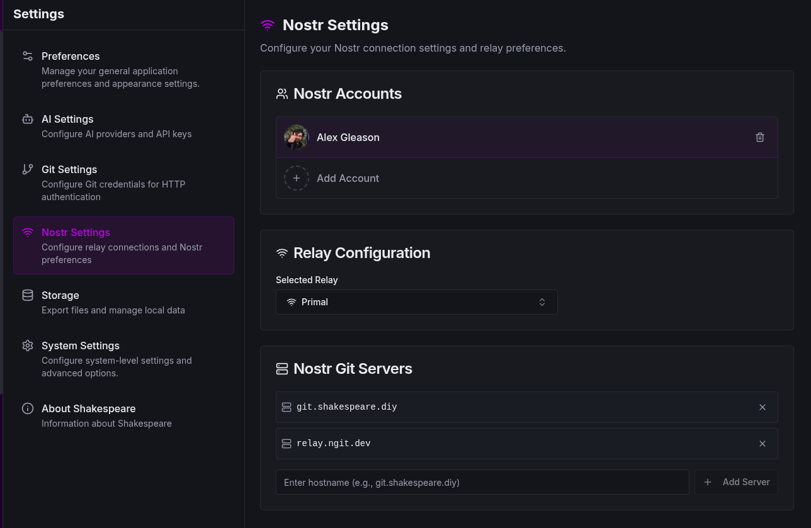Go to AI Settings section

pyautogui.click(x=67, y=120)
